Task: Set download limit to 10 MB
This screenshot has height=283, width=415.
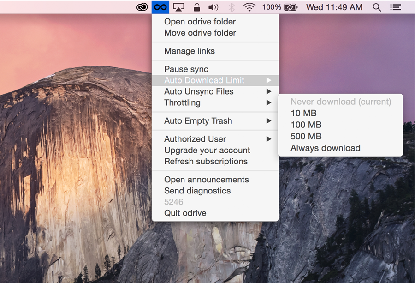Action: point(340,114)
